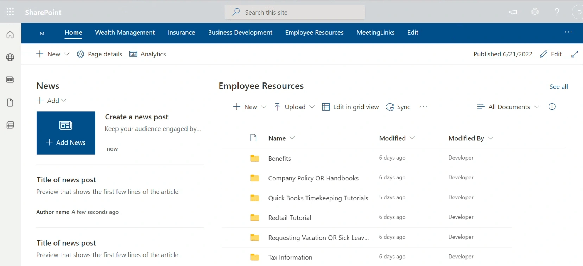Expand the Upload dropdown in library
Screen dimensions: 583x266
[x=294, y=107]
